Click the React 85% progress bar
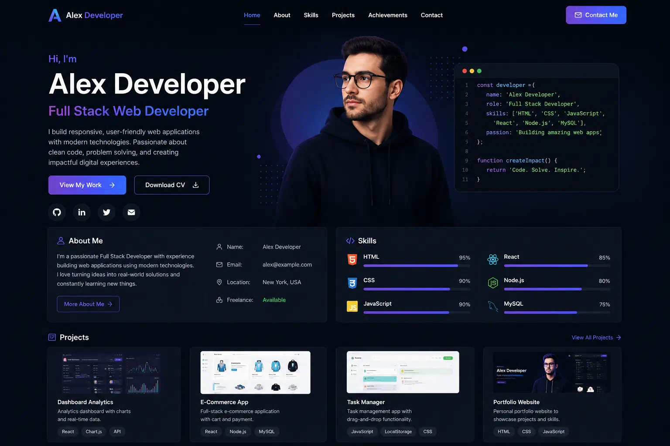The image size is (670, 446). tap(557, 266)
